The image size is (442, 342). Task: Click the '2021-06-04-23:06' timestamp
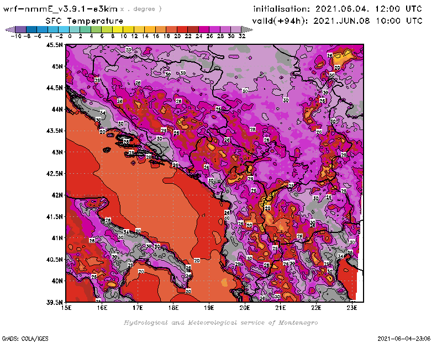(404, 339)
